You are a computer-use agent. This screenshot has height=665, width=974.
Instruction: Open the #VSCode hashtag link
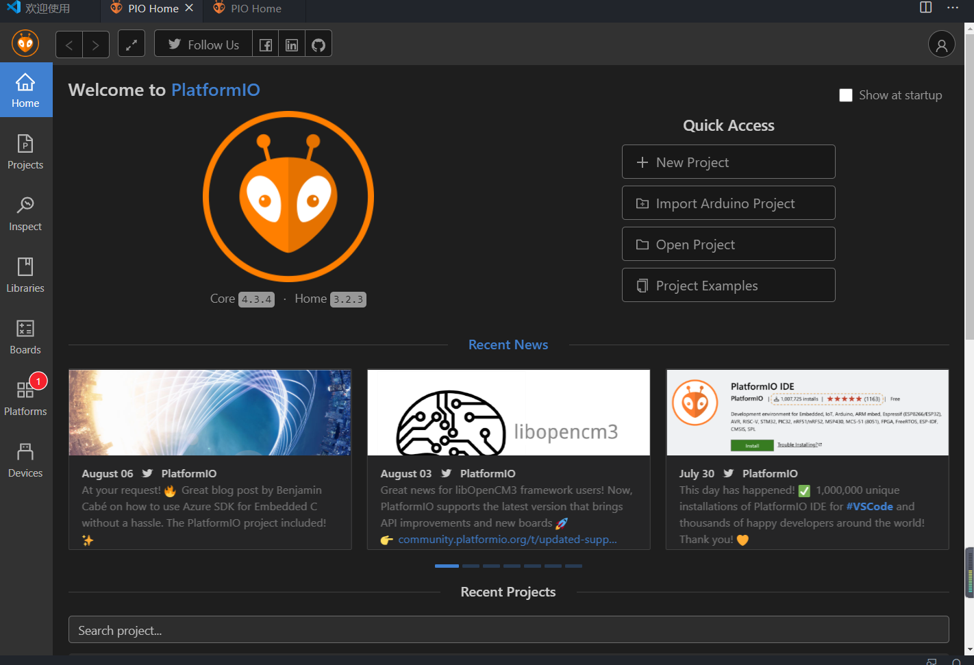pyautogui.click(x=869, y=507)
